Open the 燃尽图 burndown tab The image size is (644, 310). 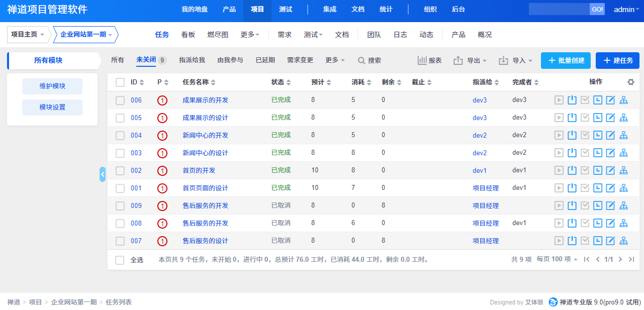(218, 35)
